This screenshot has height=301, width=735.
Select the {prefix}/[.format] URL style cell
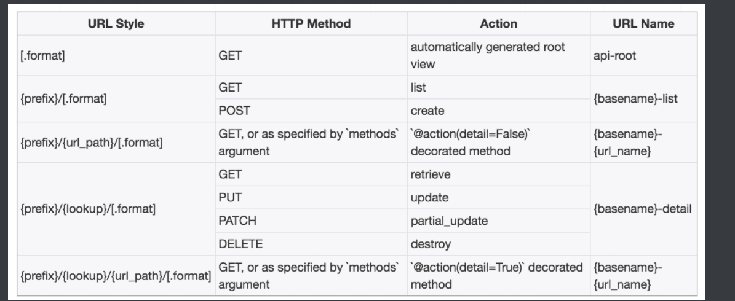(64, 99)
